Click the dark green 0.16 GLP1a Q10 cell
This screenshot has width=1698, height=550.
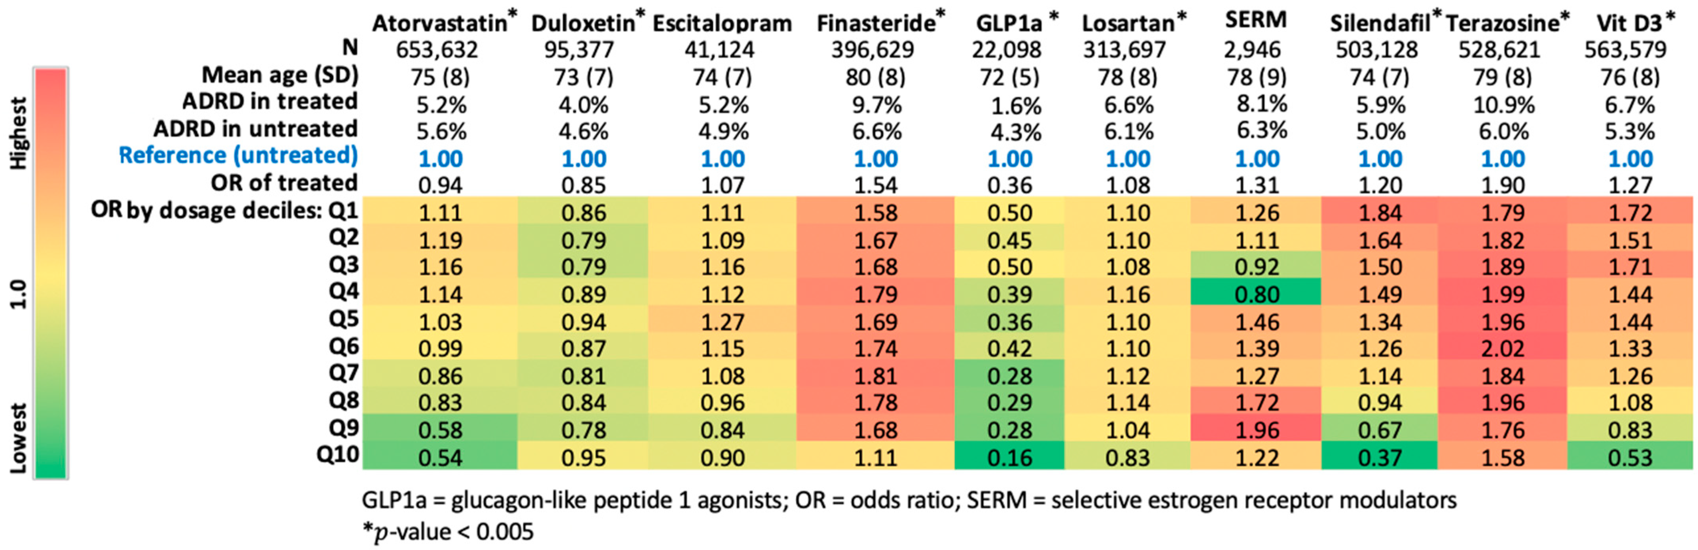1009,456
